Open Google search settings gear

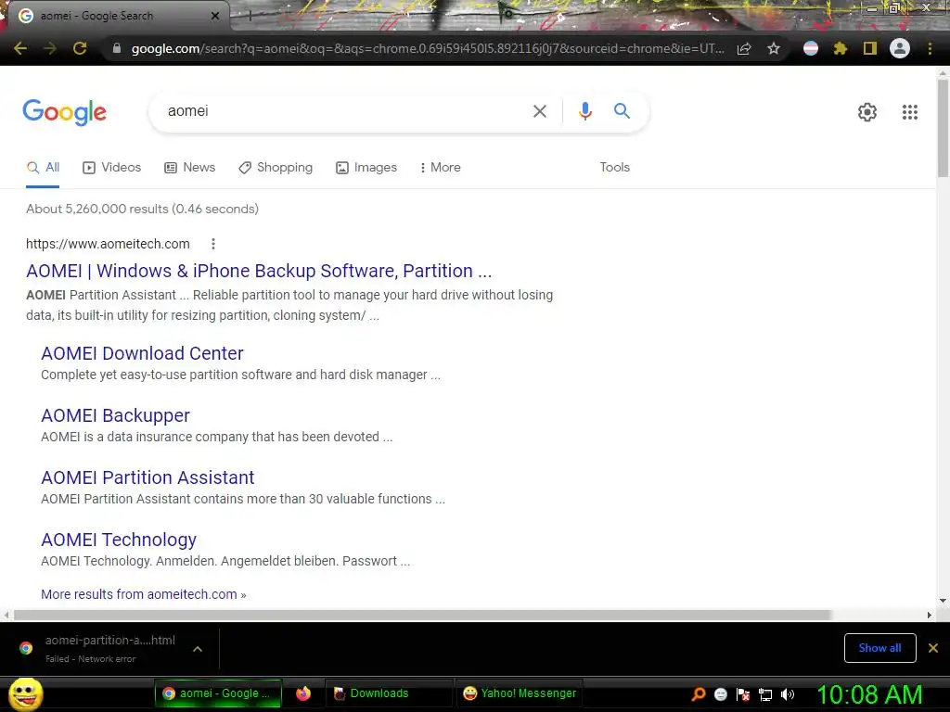tap(867, 112)
